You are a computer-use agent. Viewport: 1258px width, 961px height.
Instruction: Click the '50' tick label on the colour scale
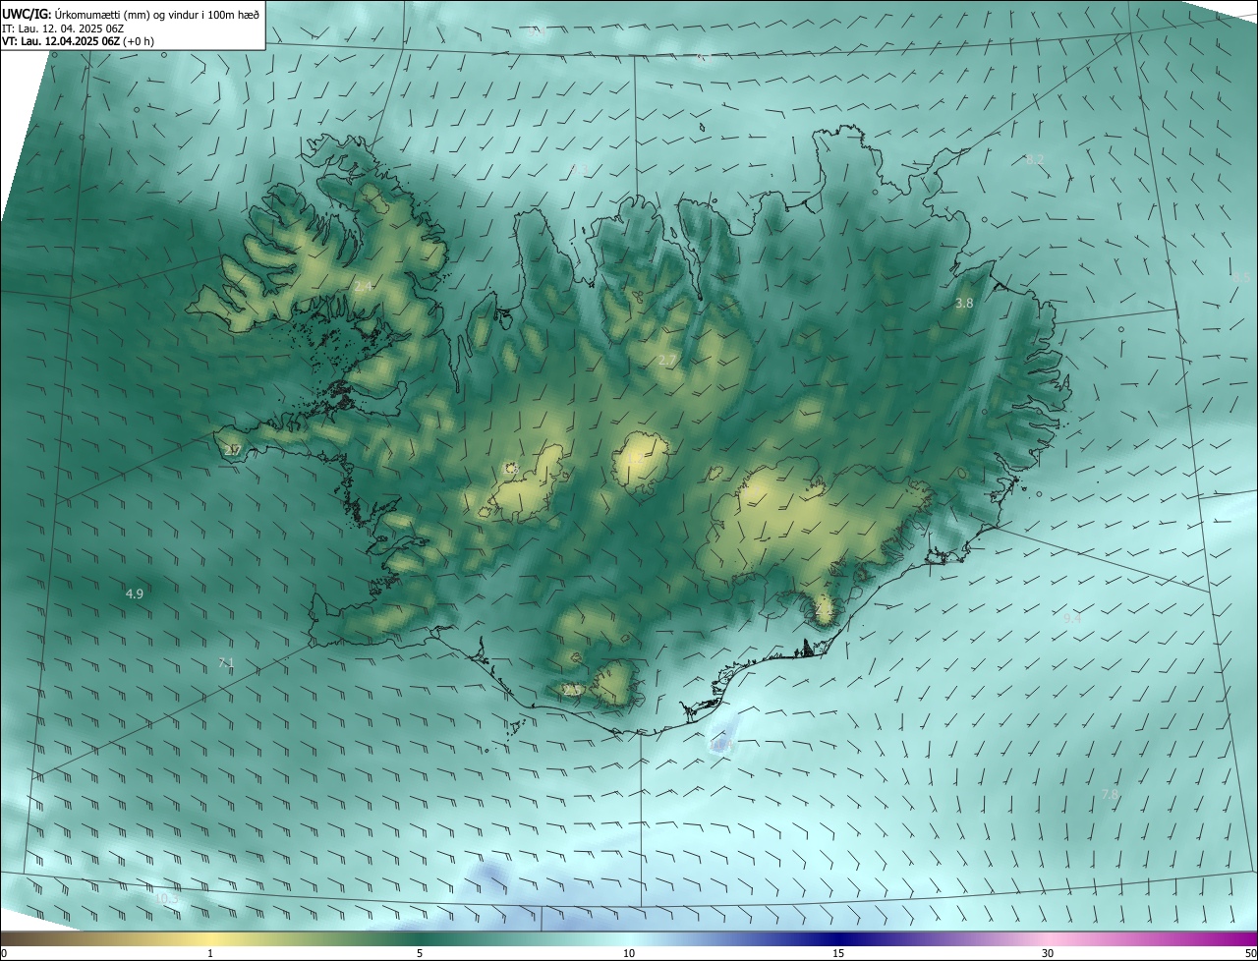click(1250, 953)
